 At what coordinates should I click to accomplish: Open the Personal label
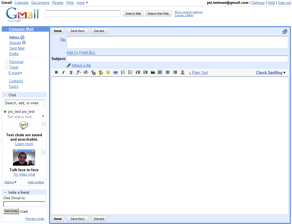point(17,62)
